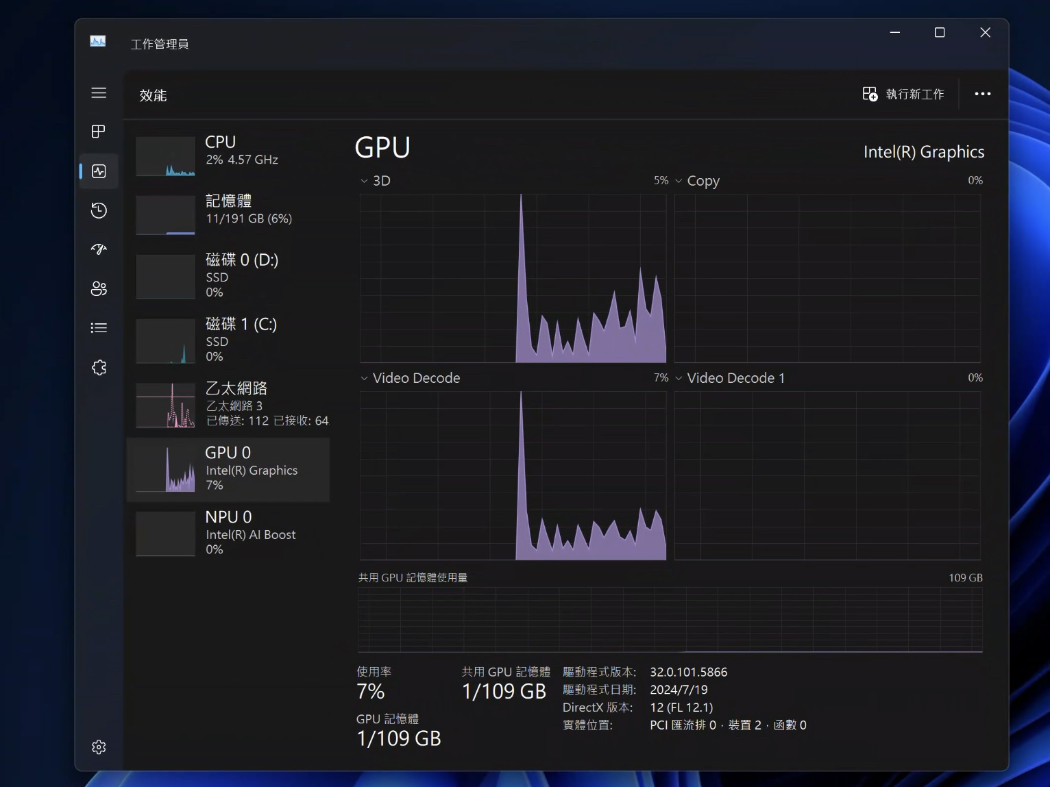Click the Intel(R) AI Boost label
Screen dimensions: 1050x787
tap(251, 535)
